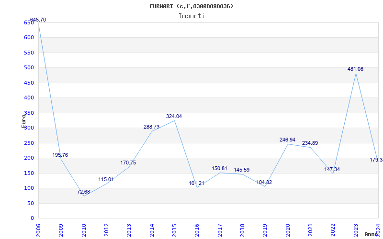Image resolution: width=383 pixels, height=239 pixels.
Task: Click the 500 y-axis tick label
Action: pyautogui.click(x=29, y=67)
